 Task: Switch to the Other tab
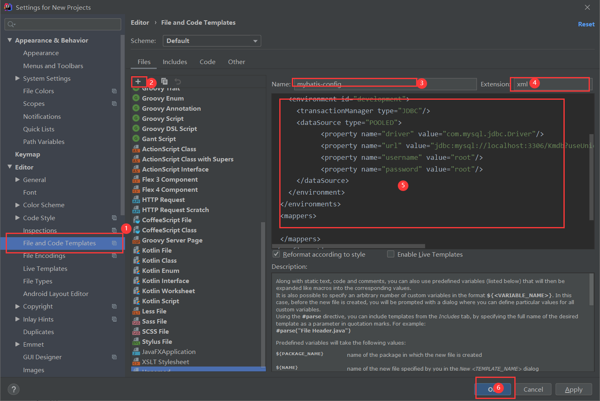pos(237,62)
